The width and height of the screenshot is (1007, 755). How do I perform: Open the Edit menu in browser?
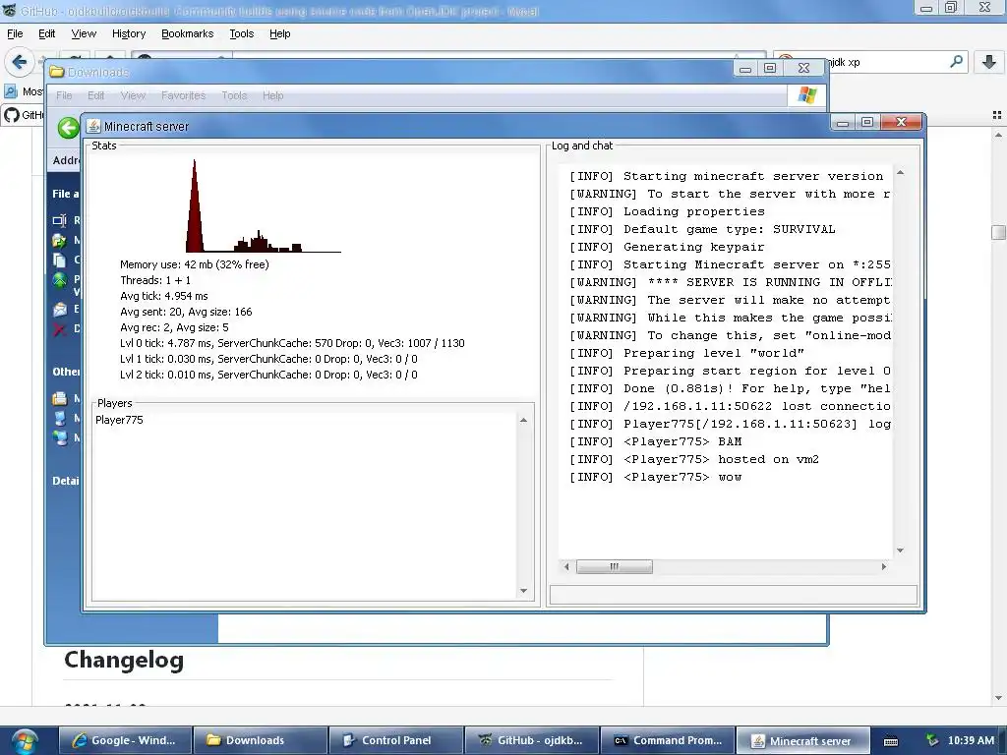(x=47, y=34)
